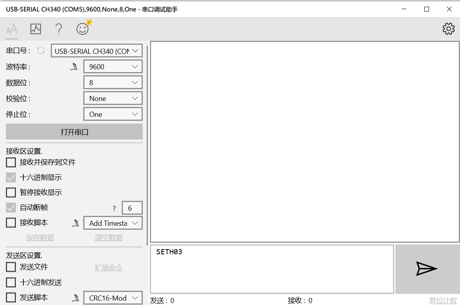
Task: Click the 保存数据 link
Action: [x=40, y=238]
